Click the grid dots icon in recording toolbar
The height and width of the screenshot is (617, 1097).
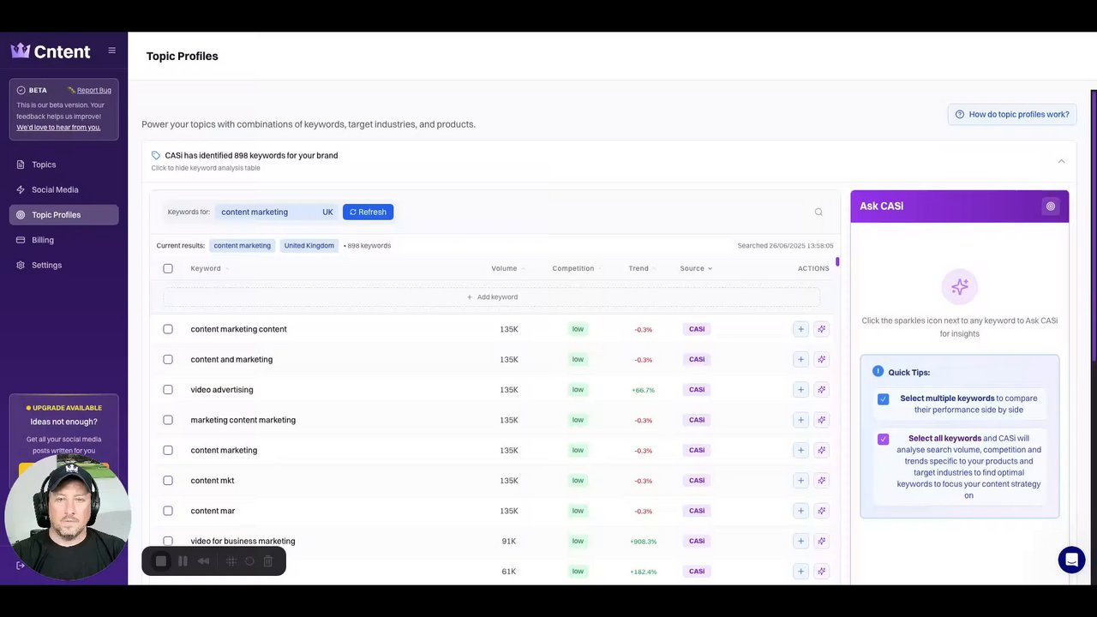(231, 561)
